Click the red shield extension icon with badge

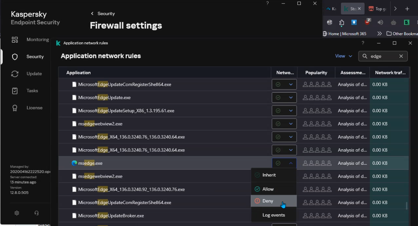pos(367,22)
